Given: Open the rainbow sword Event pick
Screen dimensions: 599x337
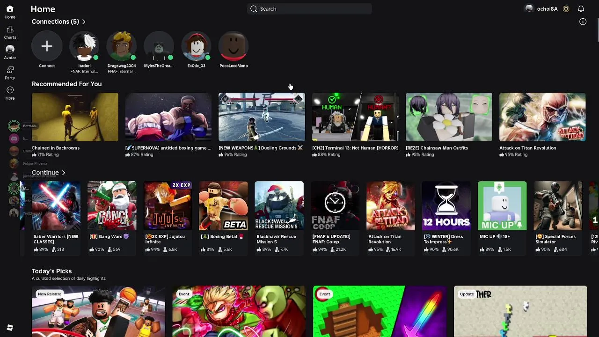Looking at the screenshot, I should 380,311.
